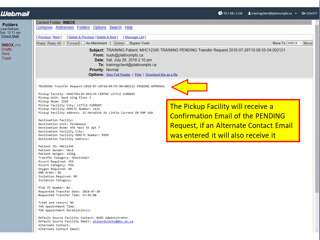This screenshot has height=240, width=320.
Task: Click the user account person icon
Action: click(249, 13)
